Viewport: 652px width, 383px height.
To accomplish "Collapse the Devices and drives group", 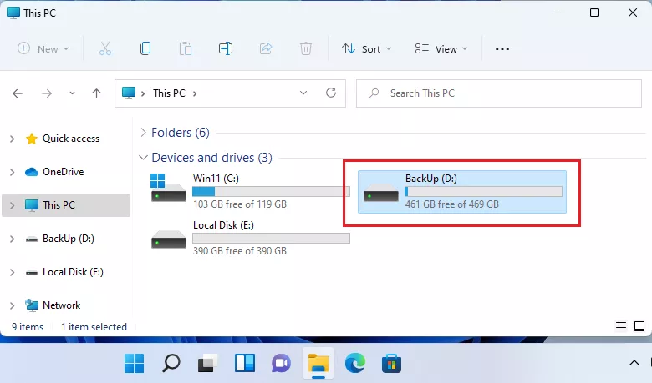I will tap(143, 158).
